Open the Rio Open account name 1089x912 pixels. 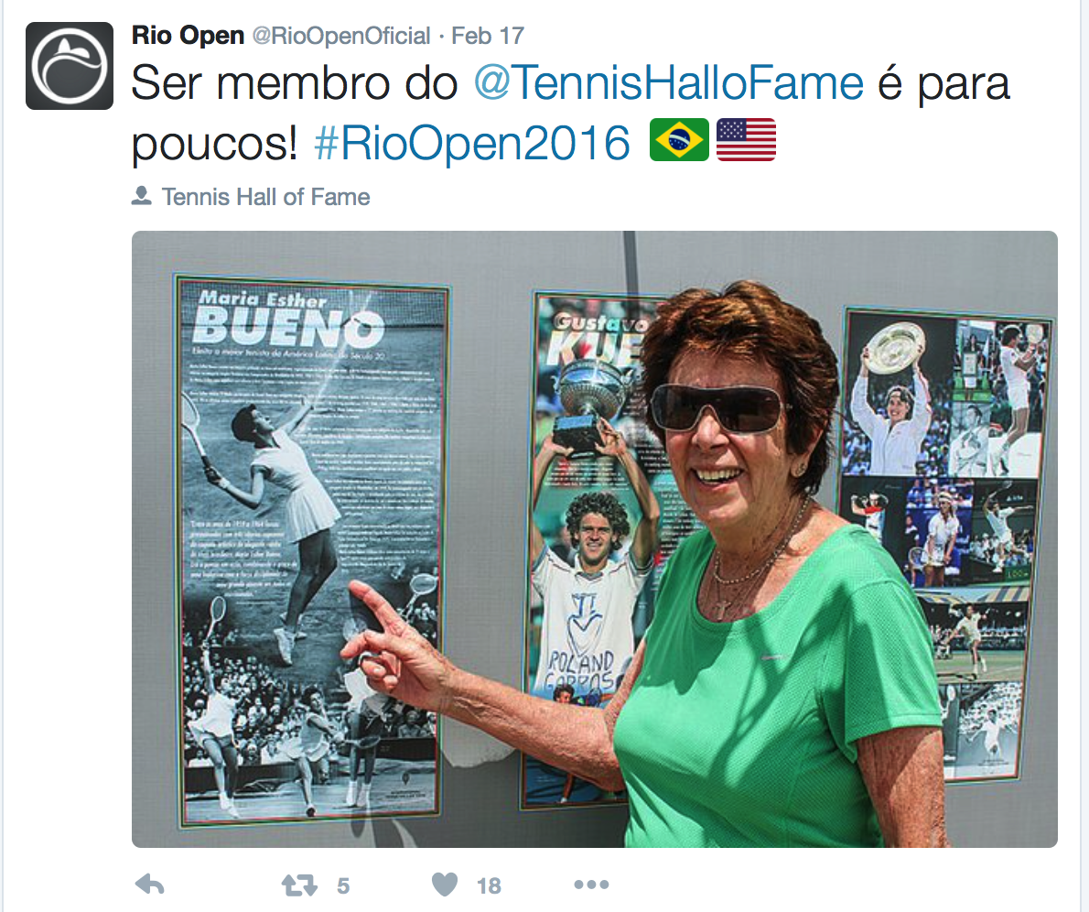click(x=189, y=36)
